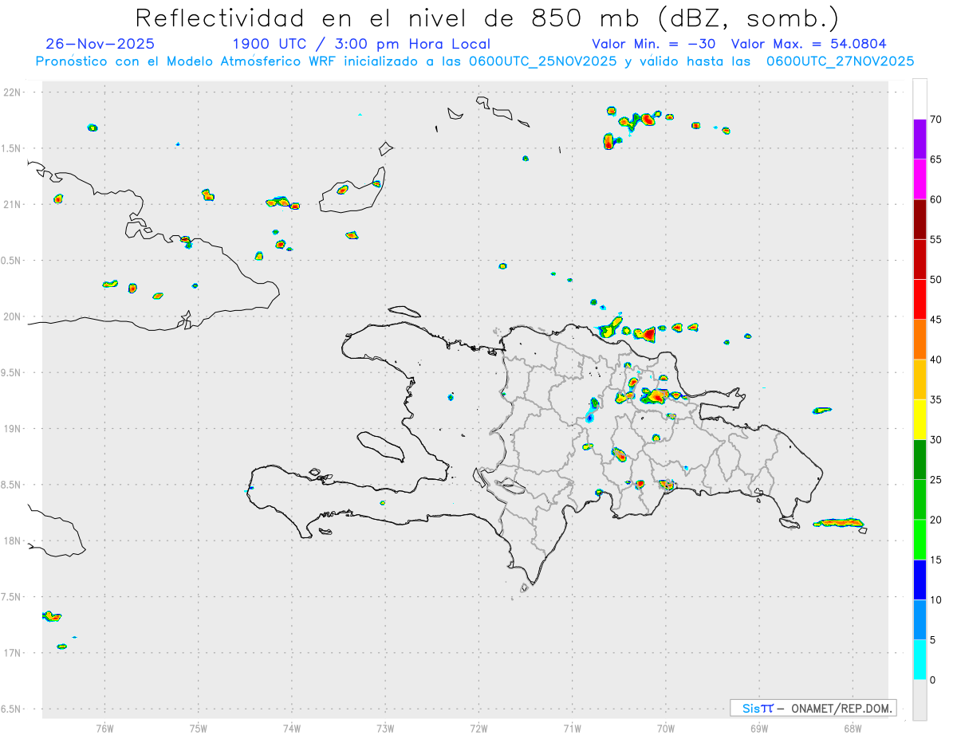Image resolution: width=957 pixels, height=739 pixels.
Task: Click the '1900 UTC / 3:00 pm Hora Local' text
Action: click(x=361, y=44)
